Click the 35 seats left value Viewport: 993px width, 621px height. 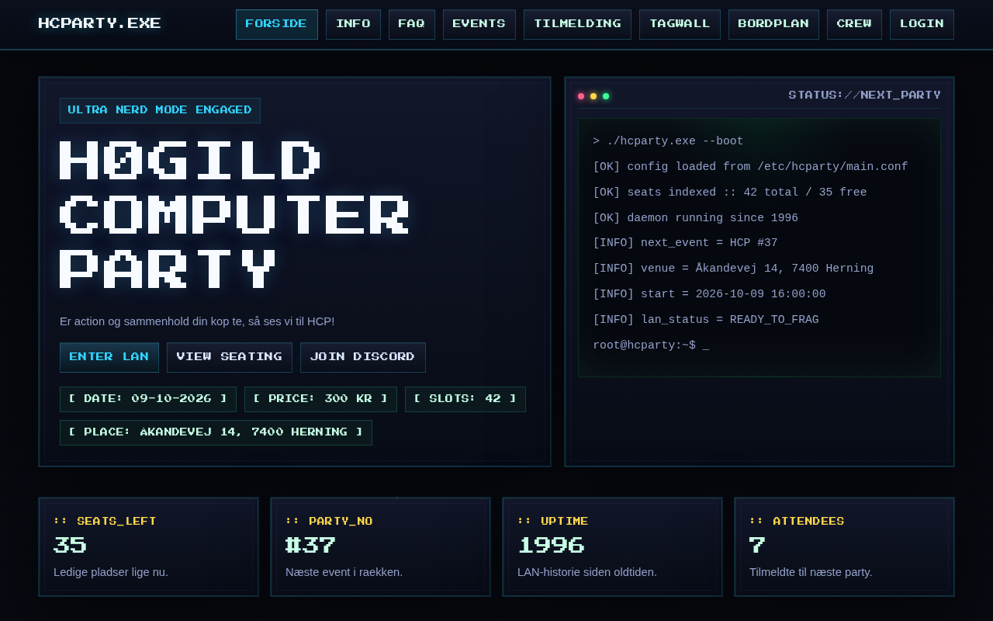(70, 545)
